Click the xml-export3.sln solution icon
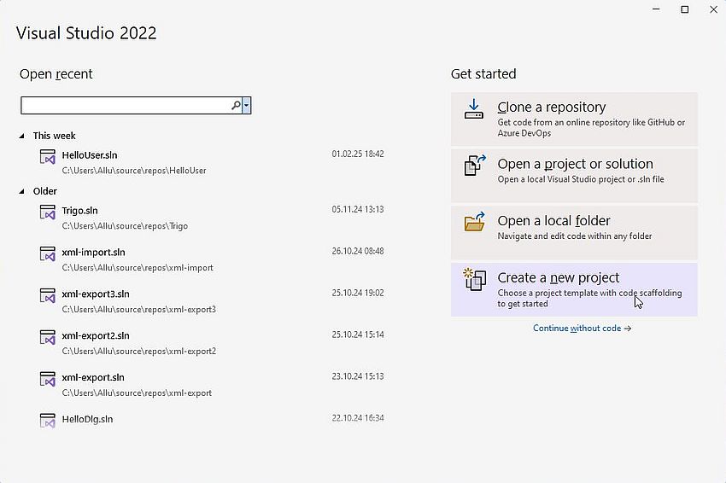726x483 pixels. coord(48,296)
